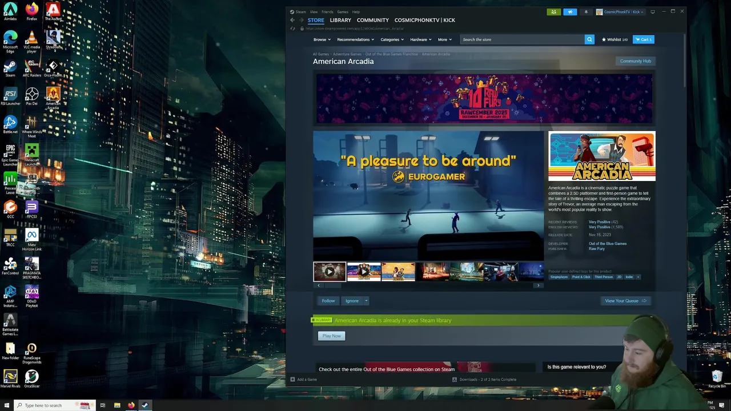Image resolution: width=731 pixels, height=411 pixels.
Task: Open the Community Hub button
Action: pyautogui.click(x=635, y=61)
